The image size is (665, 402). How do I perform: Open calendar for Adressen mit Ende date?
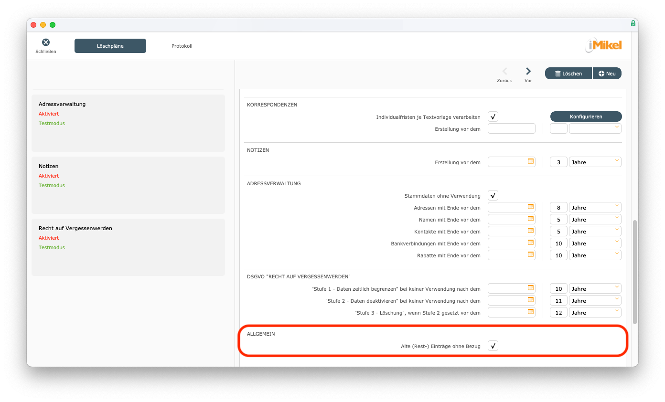coord(530,207)
